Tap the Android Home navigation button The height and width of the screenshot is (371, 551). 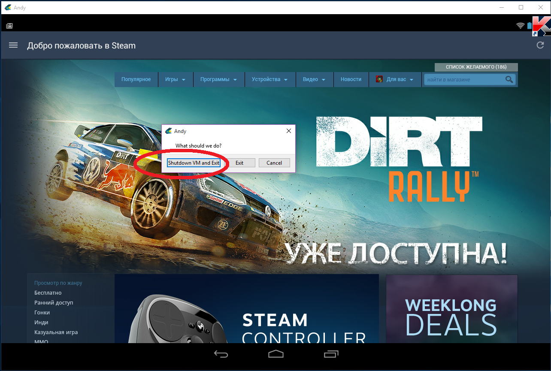tap(276, 354)
